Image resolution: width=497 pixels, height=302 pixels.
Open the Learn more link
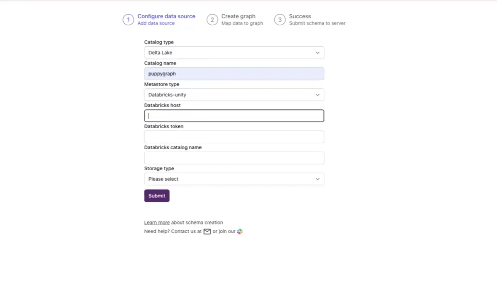pyautogui.click(x=157, y=222)
